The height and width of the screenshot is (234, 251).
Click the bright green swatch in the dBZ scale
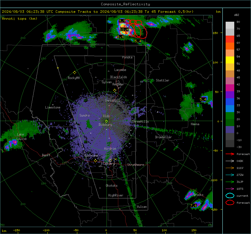230,116
